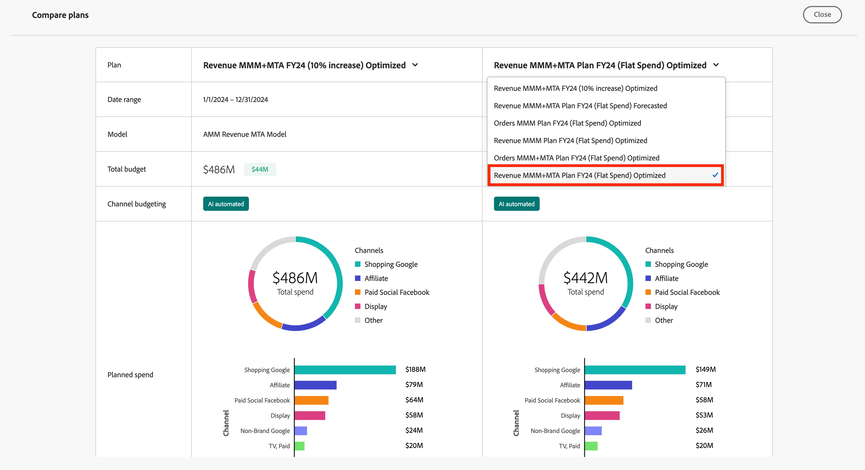
Task: Click the 1/1/2024 – 12/31/2024 date range
Action: coord(235,99)
